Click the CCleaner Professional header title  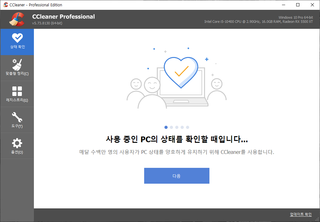(x=63, y=16)
